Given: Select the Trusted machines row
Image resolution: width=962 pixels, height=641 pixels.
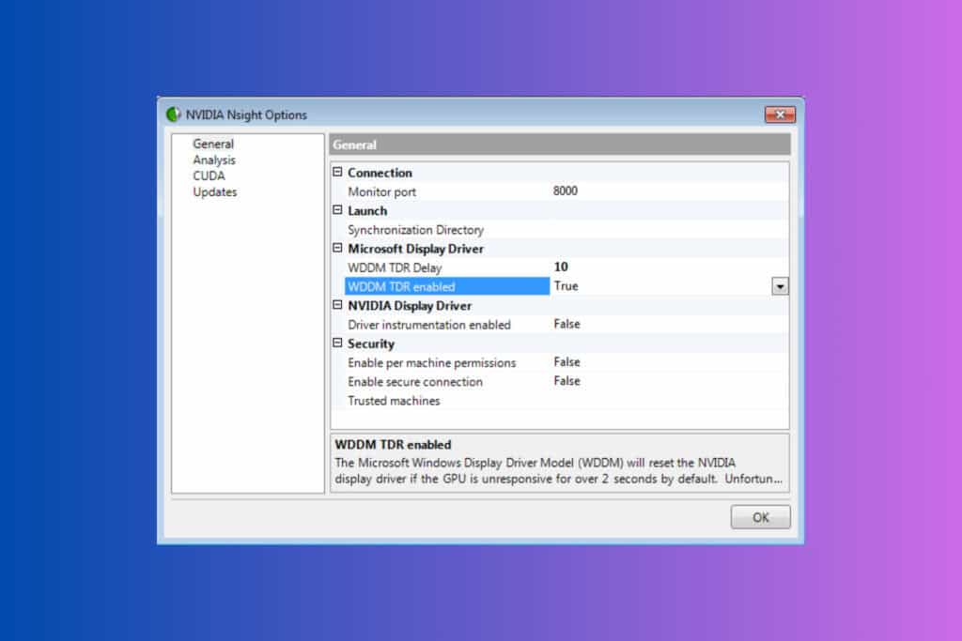Looking at the screenshot, I should click(x=395, y=400).
